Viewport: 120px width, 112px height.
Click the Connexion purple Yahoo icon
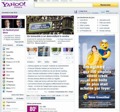click(x=76, y=12)
